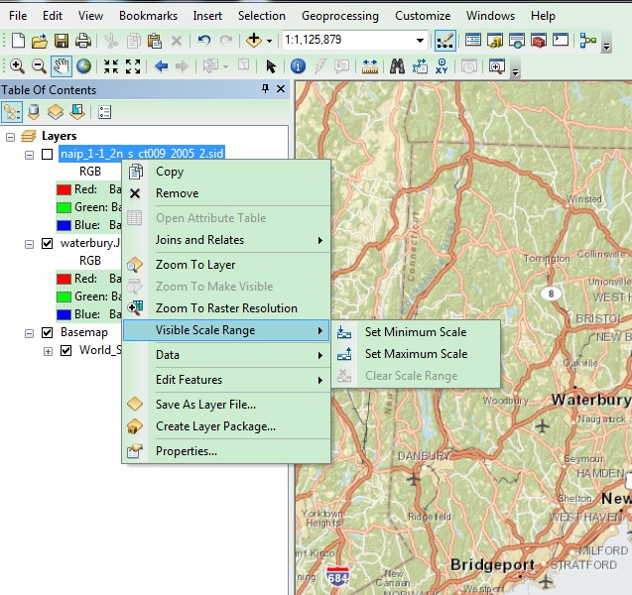The image size is (632, 595).
Task: Click the Add Data plus icon
Action: click(x=254, y=41)
